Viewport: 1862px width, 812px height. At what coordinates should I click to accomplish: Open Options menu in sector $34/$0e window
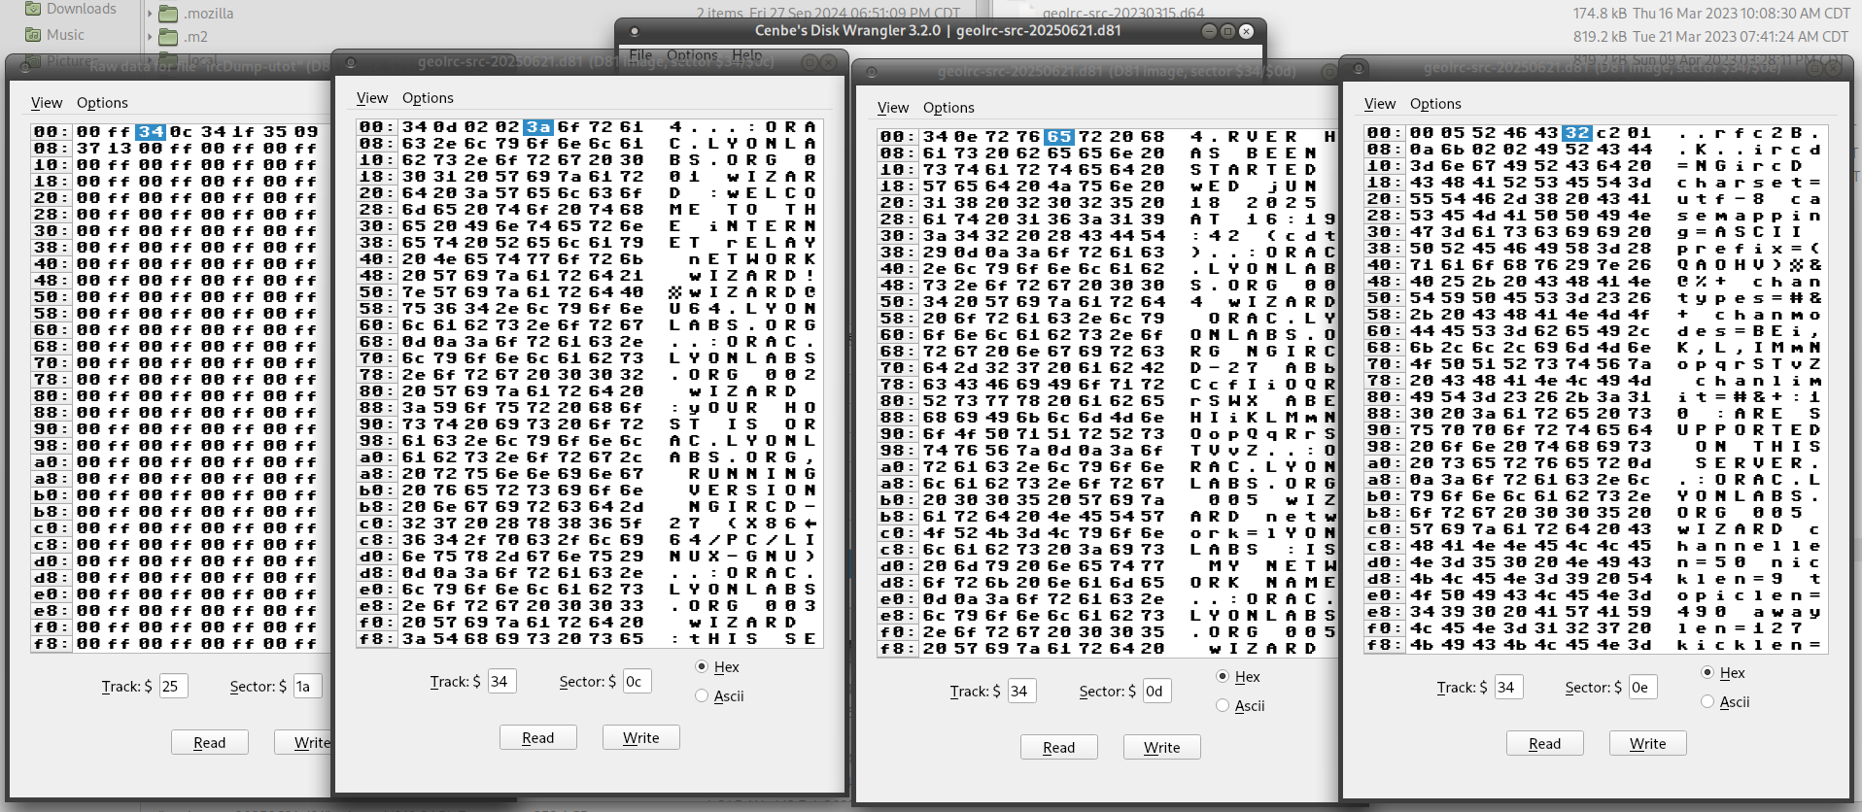[1435, 104]
